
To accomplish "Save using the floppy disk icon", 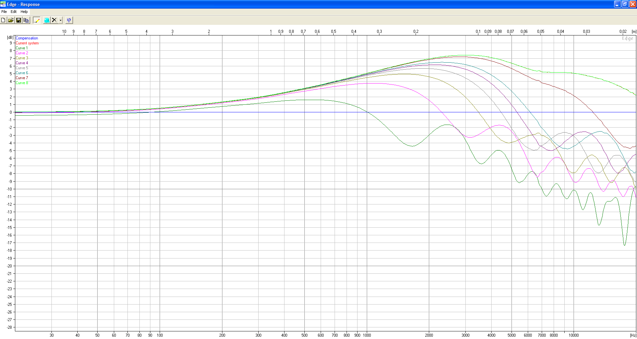I will pos(19,20).
